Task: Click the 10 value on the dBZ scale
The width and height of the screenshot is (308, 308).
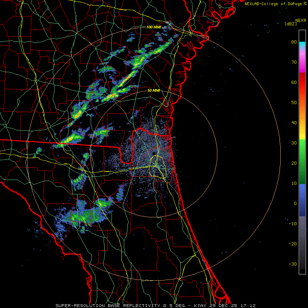Action: click(x=294, y=183)
